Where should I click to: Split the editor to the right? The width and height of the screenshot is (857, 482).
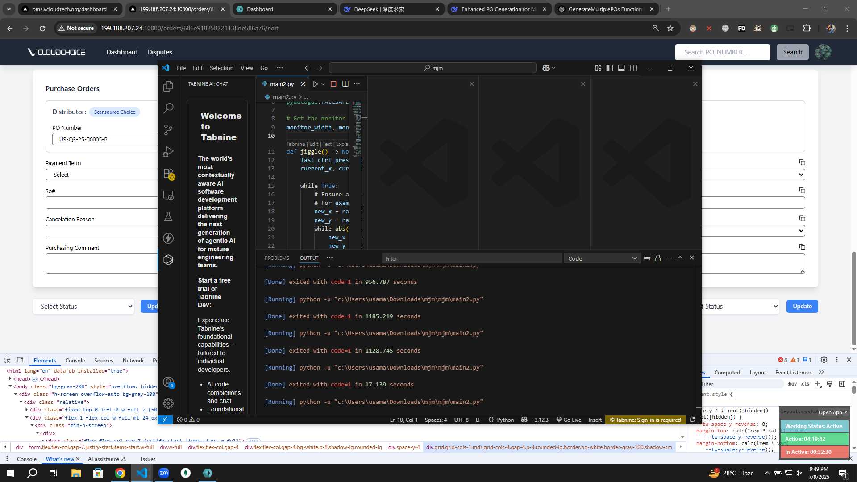click(x=345, y=84)
